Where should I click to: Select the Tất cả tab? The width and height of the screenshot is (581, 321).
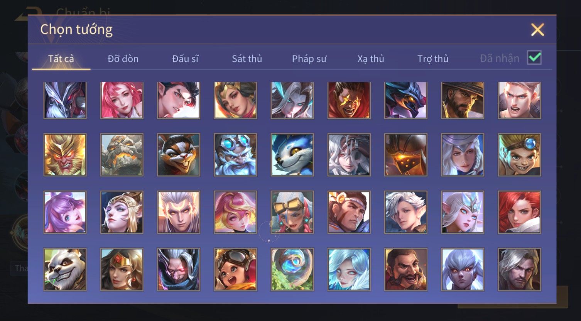pyautogui.click(x=61, y=59)
